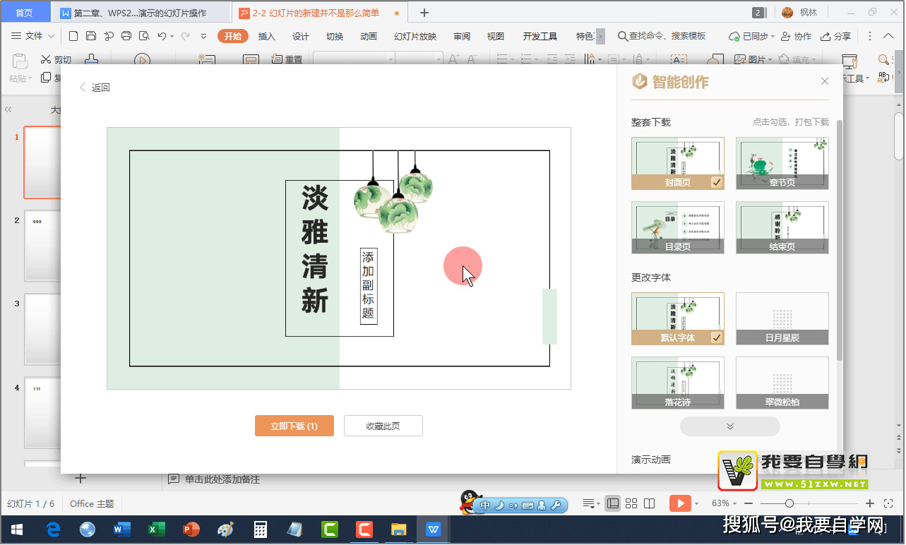Viewport: 906px width, 545px height.
Task: Click the 首页 tab
Action: [25, 13]
